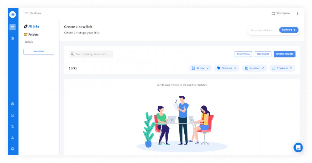Click the Bulk import button

[263, 54]
